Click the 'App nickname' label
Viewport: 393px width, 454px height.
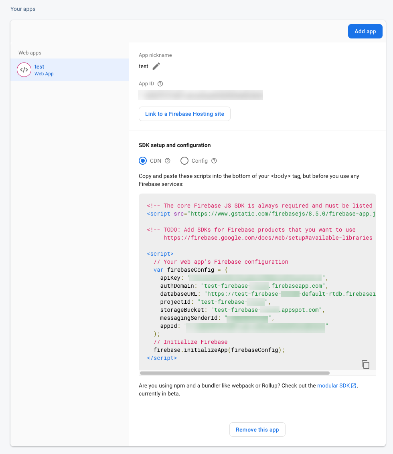pos(155,55)
